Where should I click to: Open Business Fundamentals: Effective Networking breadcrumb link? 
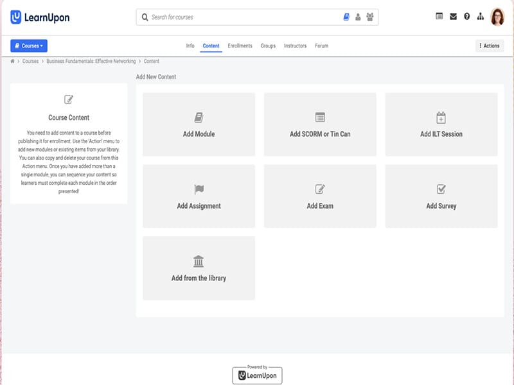coord(90,61)
